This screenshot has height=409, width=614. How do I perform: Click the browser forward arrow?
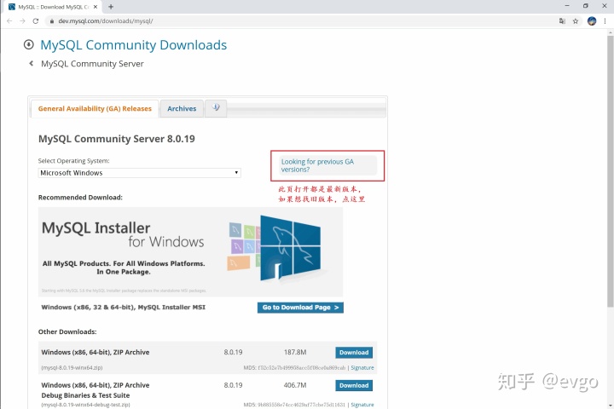pos(22,21)
